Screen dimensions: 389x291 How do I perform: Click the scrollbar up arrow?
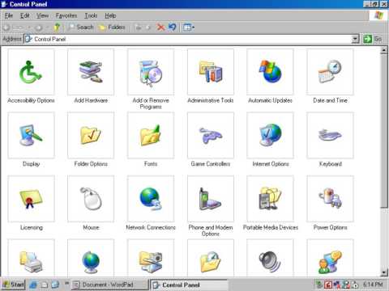click(384, 50)
